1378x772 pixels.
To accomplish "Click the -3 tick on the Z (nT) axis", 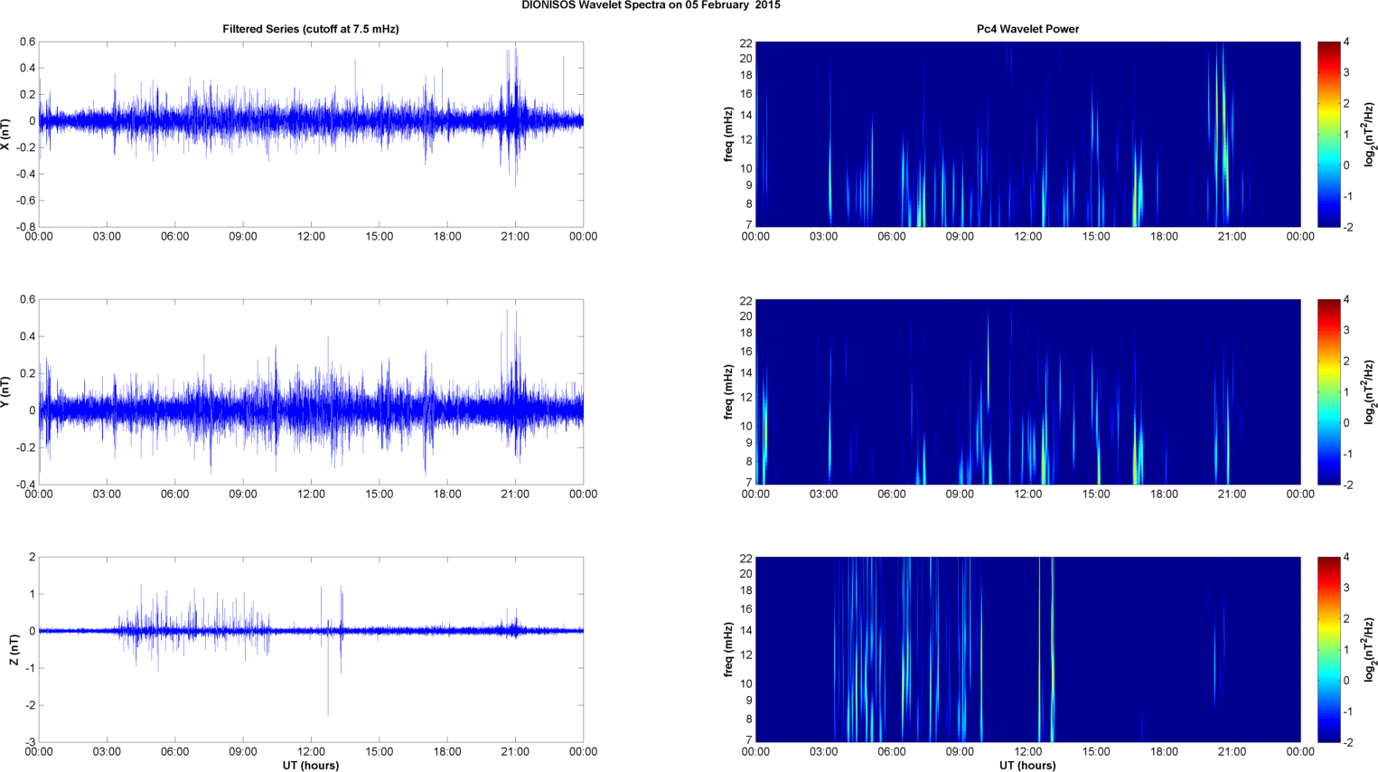I will [30, 742].
